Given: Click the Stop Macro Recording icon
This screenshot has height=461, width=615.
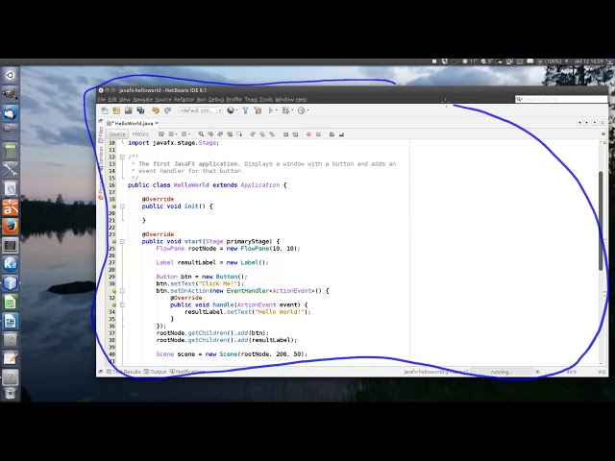Looking at the screenshot, I should [318, 134].
